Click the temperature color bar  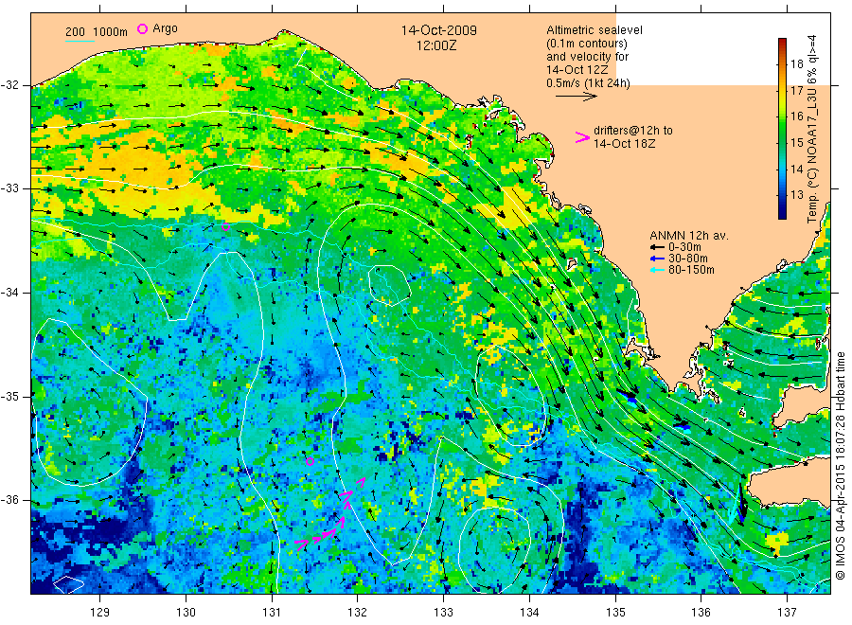coord(782,129)
